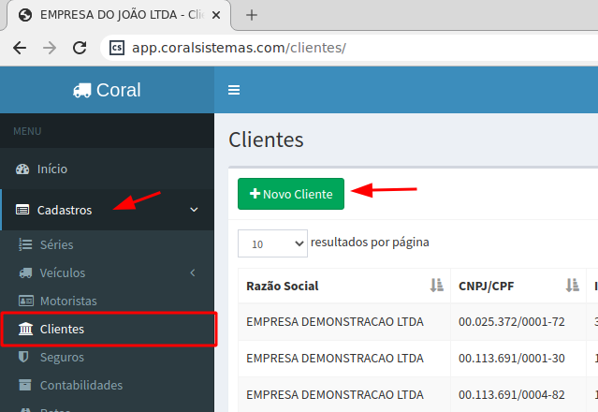Open Clientes in the sidebar
598x412 pixels.
tap(62, 330)
